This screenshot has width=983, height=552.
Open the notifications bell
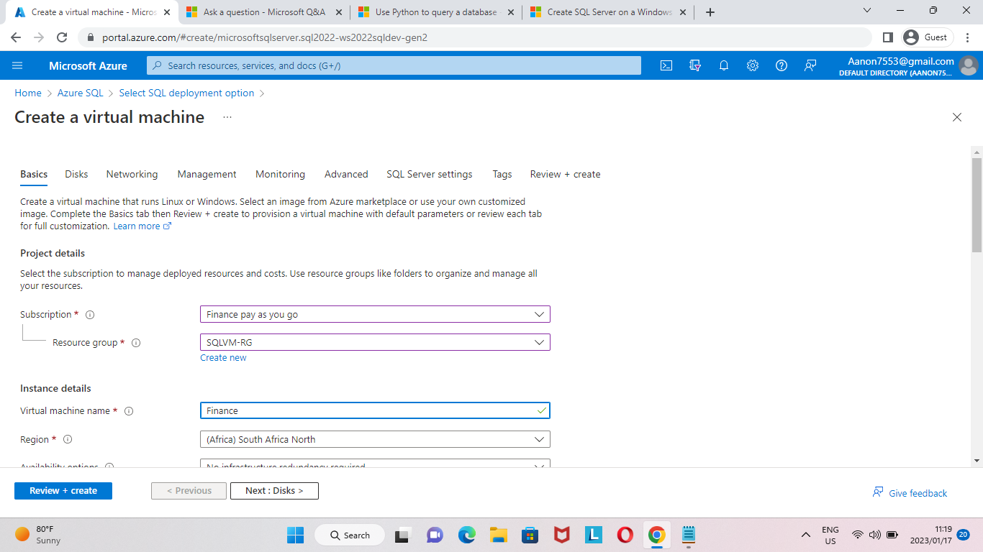point(724,65)
